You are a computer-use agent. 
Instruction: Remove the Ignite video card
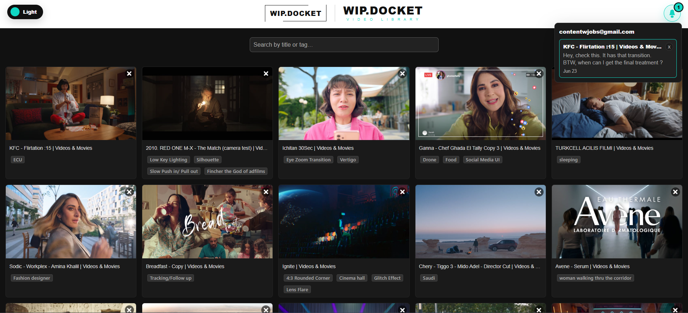[402, 192]
